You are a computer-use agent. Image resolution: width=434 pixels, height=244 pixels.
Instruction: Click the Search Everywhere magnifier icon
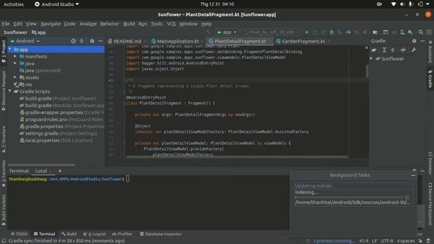(420, 33)
